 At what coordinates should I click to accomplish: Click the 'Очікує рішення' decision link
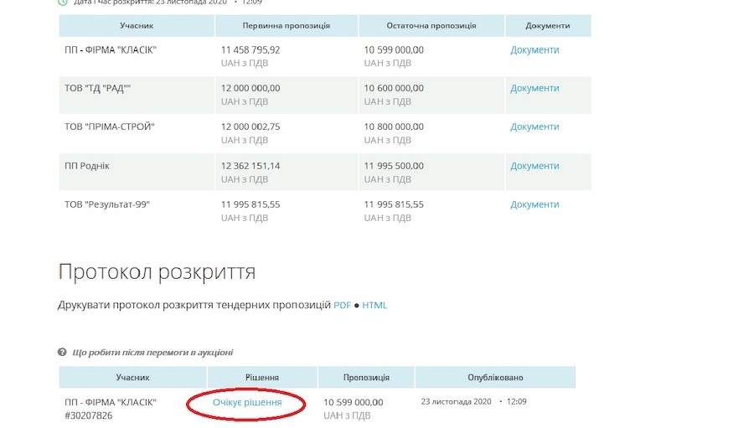click(247, 403)
